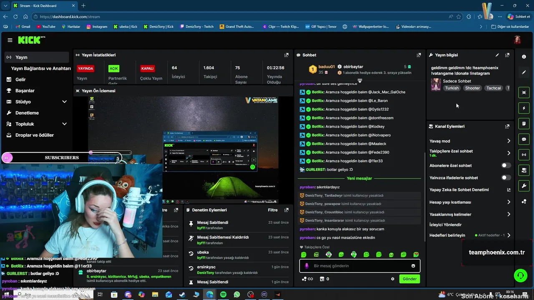
Task: Open Hesap yaşı kısıtlaması chevron
Action: coord(509,202)
